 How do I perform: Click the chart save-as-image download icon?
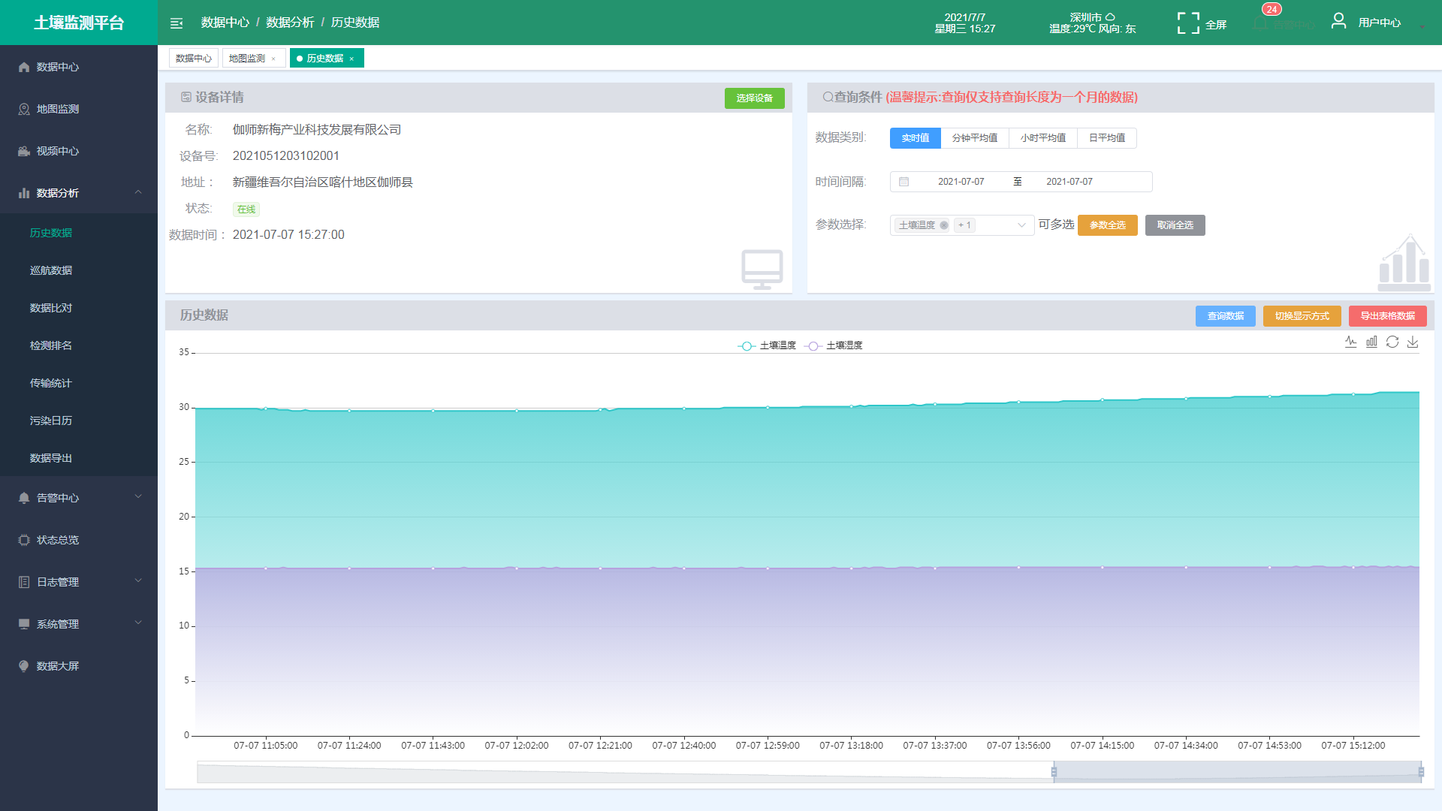click(1413, 342)
